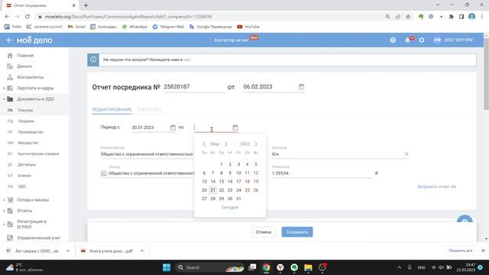Click Бухгалтер на час in header
This screenshot has height=275, width=489.
(232, 40)
